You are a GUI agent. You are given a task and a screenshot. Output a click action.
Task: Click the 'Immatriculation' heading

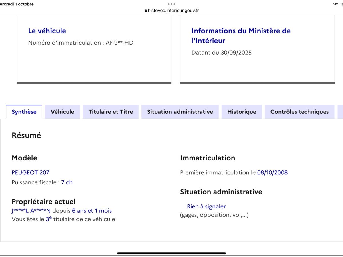(208, 158)
